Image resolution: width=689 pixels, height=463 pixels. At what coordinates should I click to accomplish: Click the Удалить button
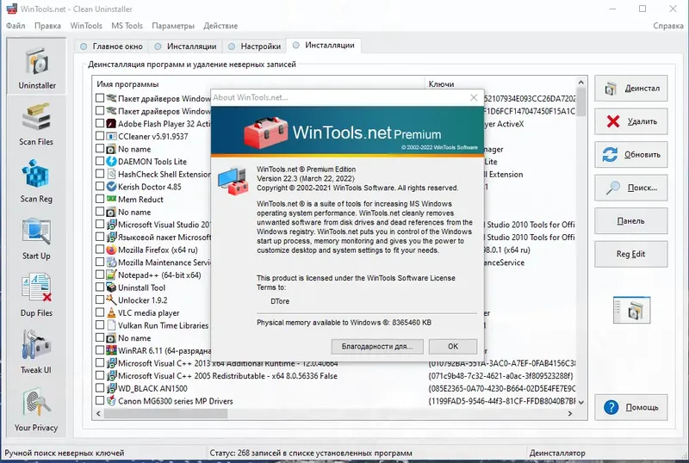click(631, 121)
